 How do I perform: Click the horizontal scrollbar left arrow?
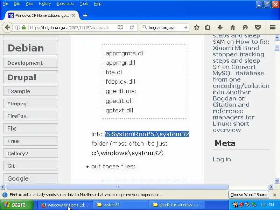(2, 187)
